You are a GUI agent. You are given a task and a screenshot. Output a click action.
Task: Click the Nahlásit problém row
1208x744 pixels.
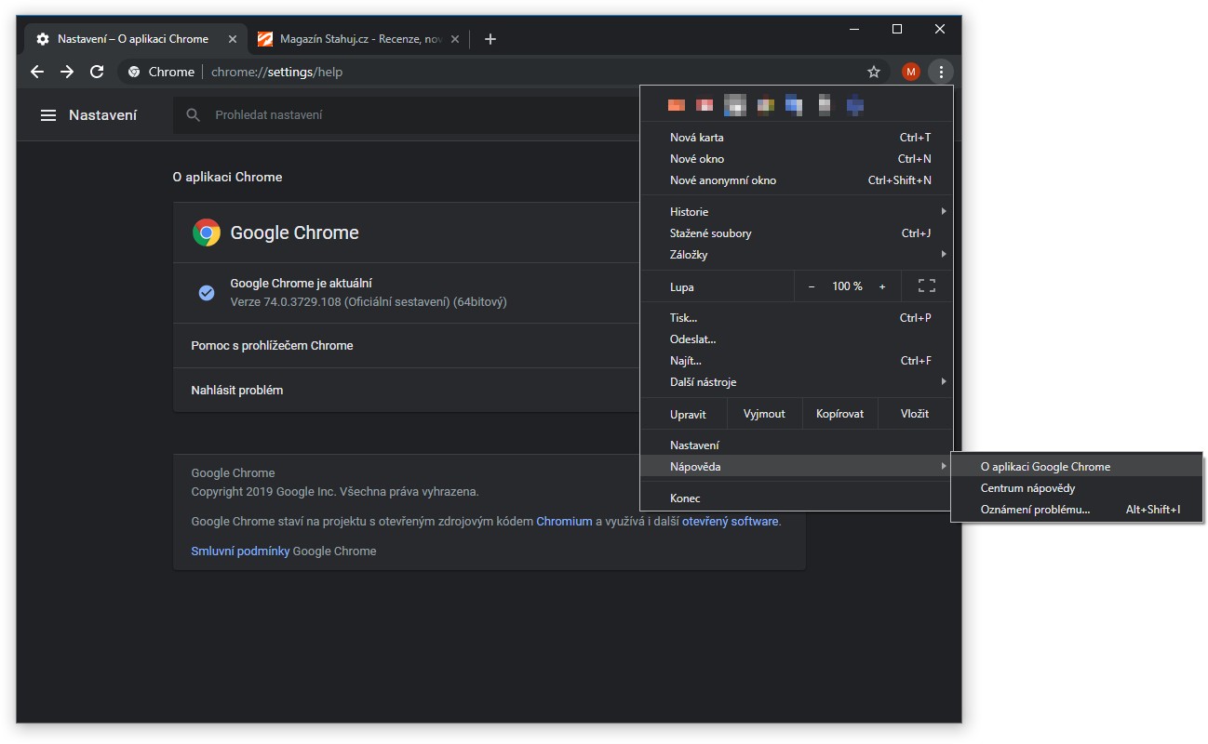pos(407,391)
